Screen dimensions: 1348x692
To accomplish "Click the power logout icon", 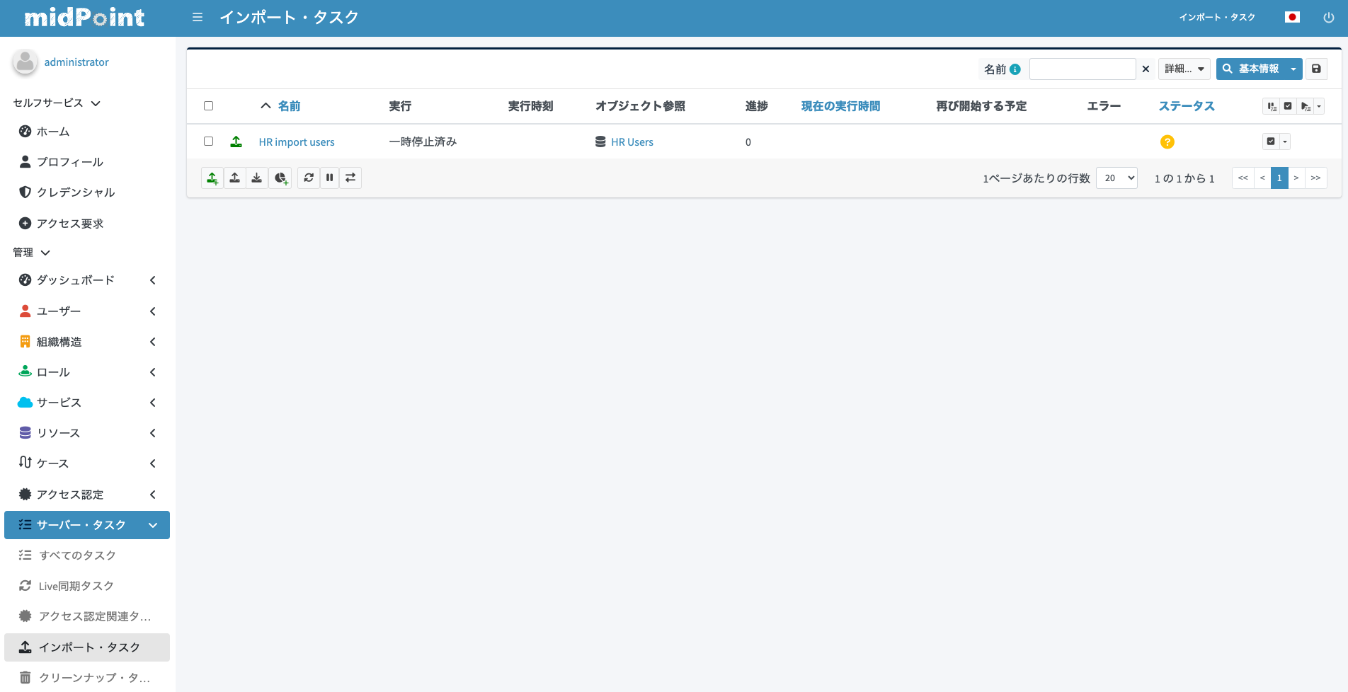I will [1329, 18].
